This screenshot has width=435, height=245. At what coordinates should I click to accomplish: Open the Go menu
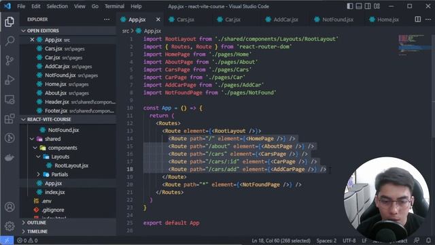click(x=95, y=6)
